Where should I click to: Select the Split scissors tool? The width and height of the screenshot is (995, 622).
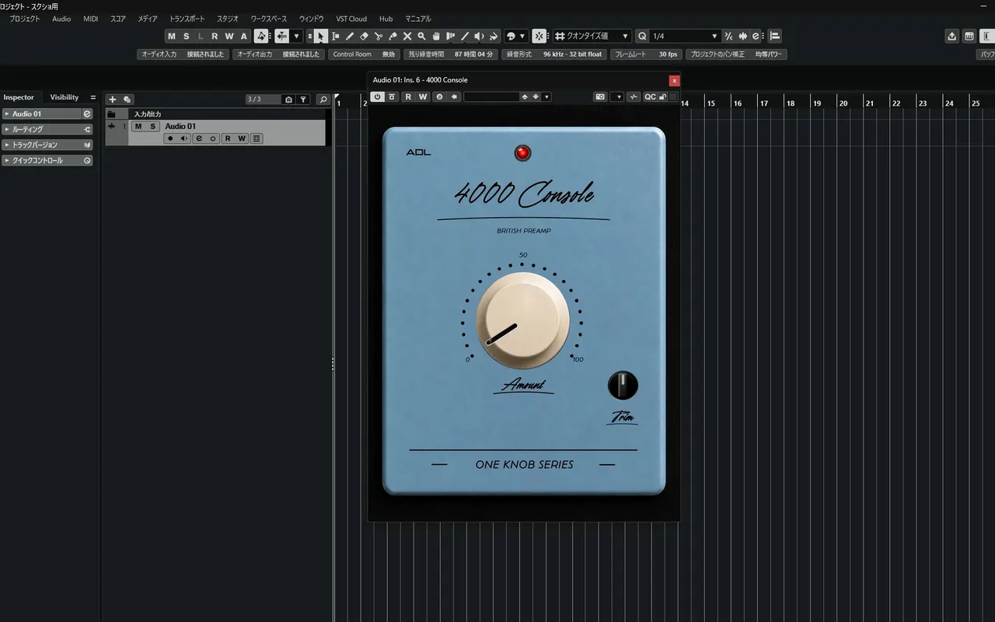[379, 37]
